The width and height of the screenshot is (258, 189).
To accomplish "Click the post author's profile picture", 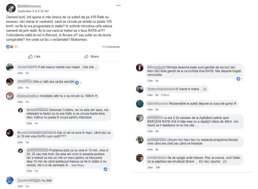I will click(11, 8).
